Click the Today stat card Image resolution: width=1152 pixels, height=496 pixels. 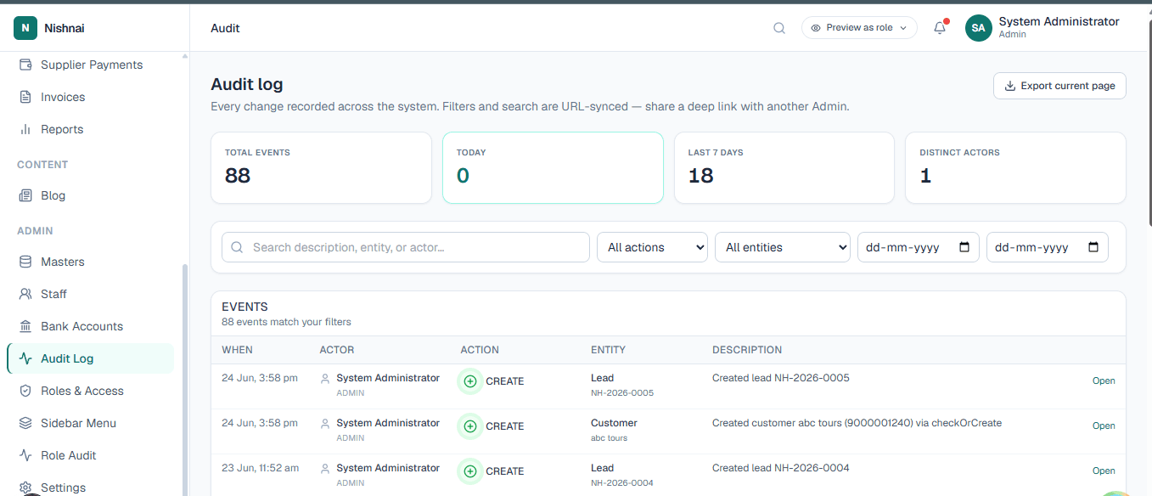[553, 167]
